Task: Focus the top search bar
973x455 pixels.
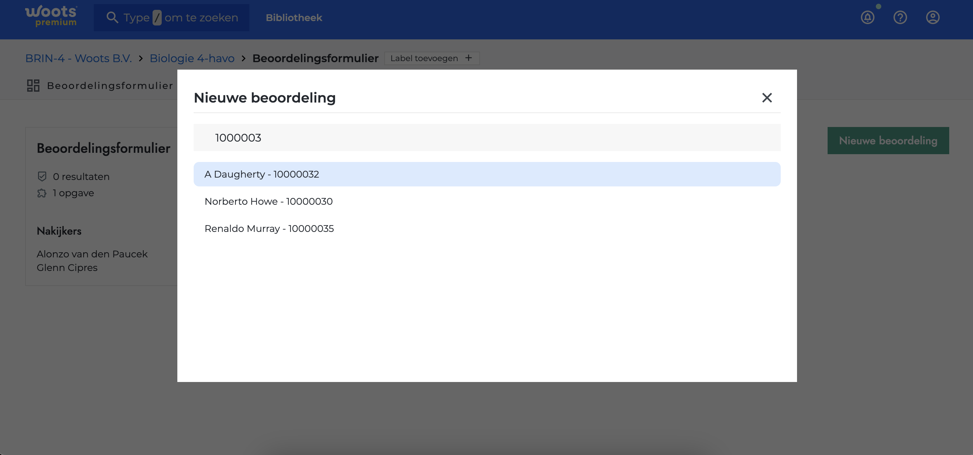Action: pyautogui.click(x=172, y=17)
